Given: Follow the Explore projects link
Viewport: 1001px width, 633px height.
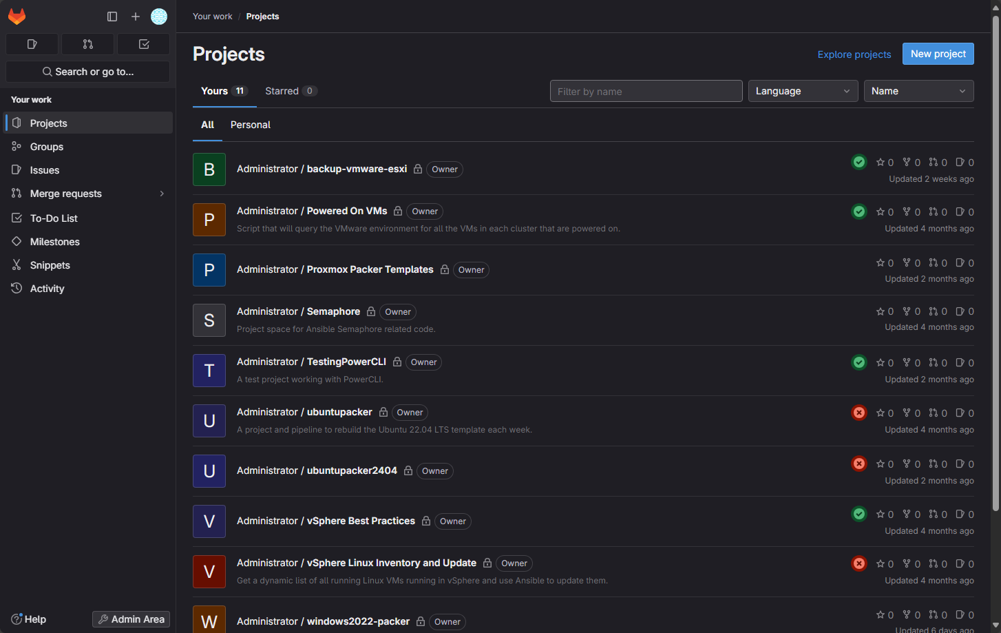Looking at the screenshot, I should click(854, 54).
